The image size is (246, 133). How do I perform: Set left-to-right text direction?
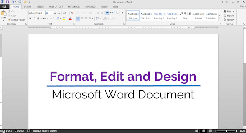pos(107,13)
